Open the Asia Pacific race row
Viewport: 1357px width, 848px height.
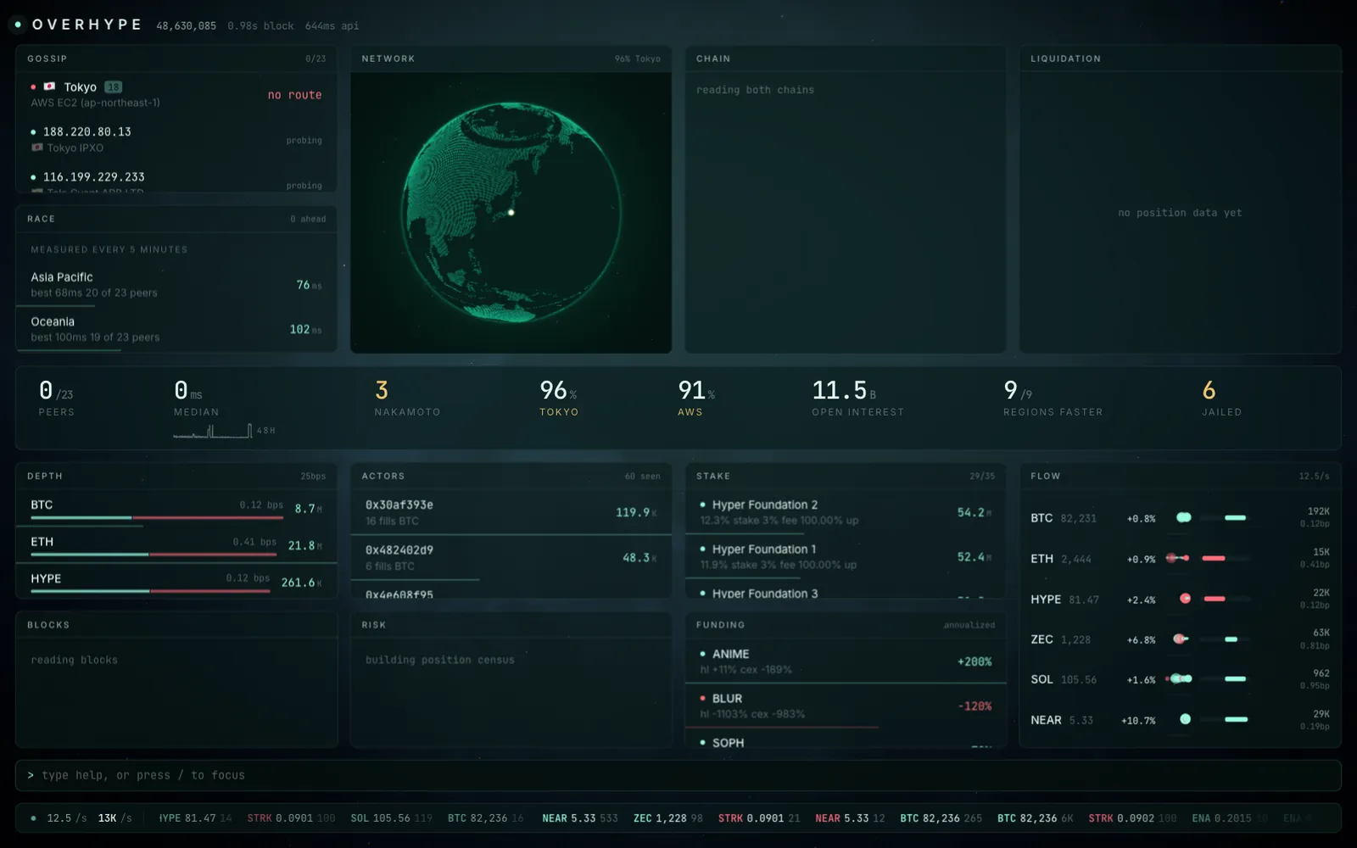point(176,285)
